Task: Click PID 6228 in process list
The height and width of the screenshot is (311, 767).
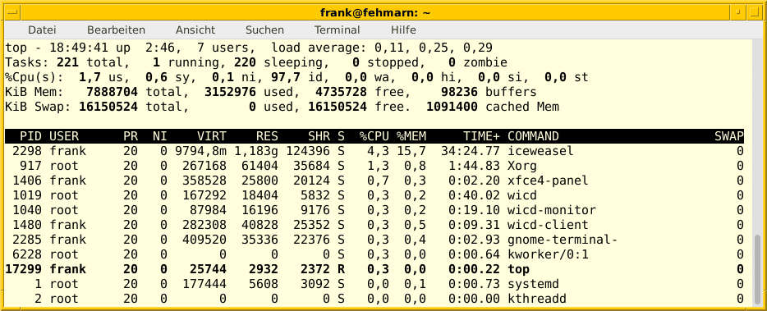Action: (x=27, y=254)
